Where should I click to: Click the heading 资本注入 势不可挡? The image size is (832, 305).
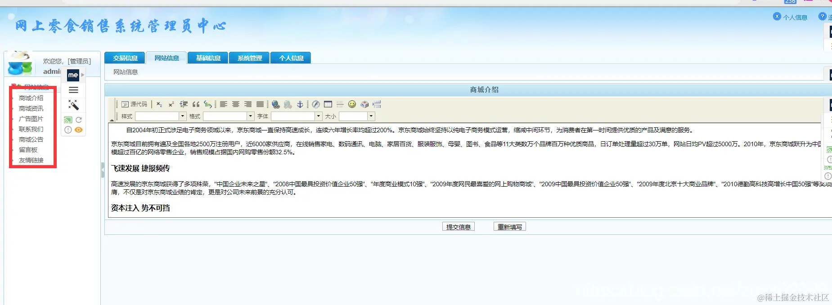coord(140,208)
